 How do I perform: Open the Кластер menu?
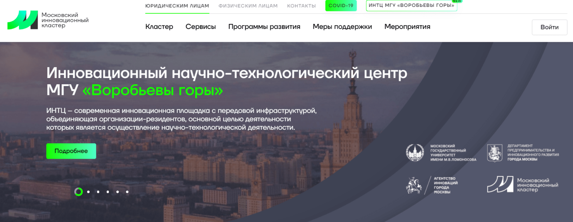(159, 26)
